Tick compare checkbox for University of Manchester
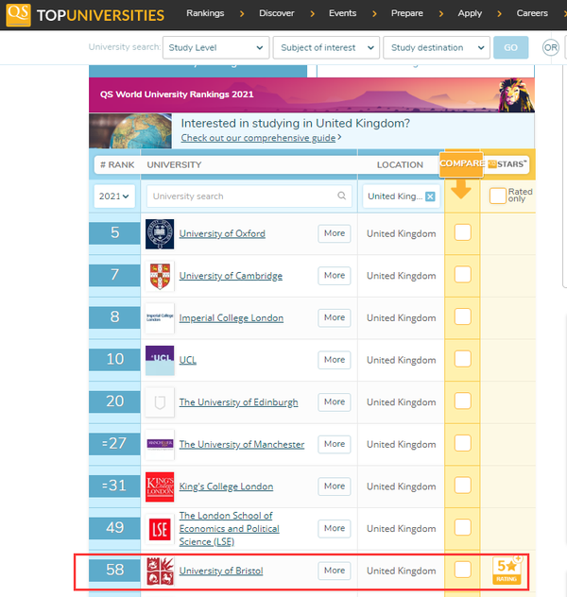 click(x=463, y=443)
